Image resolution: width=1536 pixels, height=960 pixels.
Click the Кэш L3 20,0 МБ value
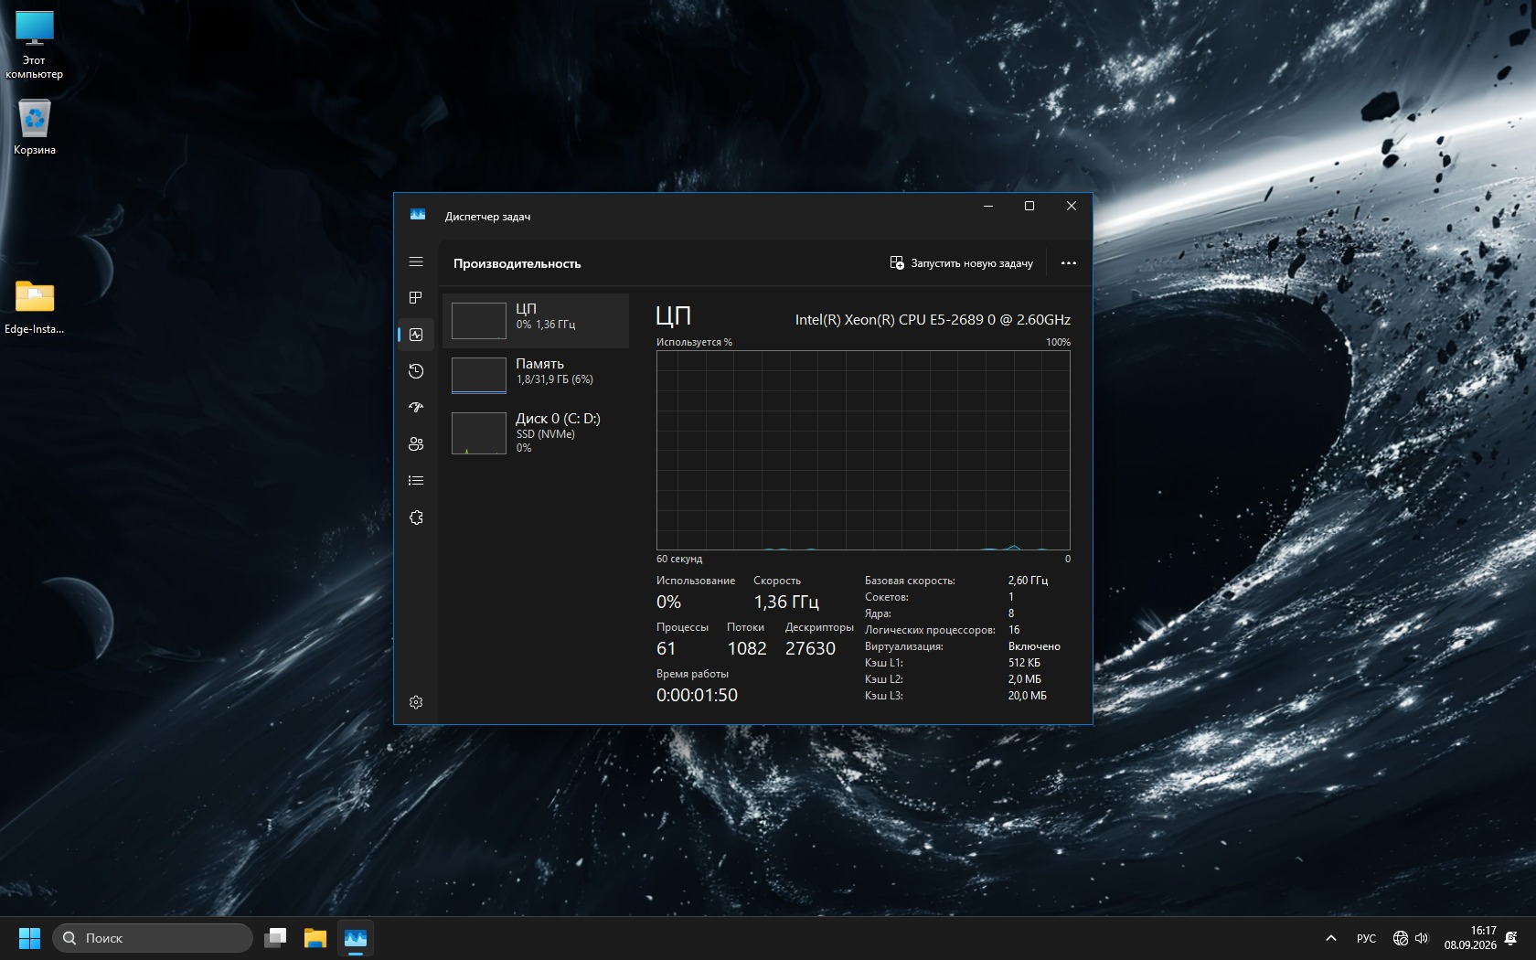[1028, 696]
